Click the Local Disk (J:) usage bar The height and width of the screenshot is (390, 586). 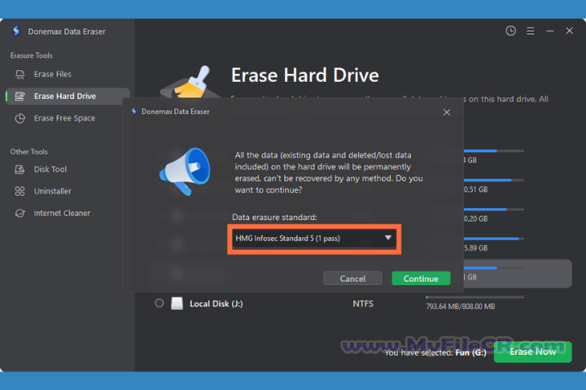pyautogui.click(x=474, y=297)
